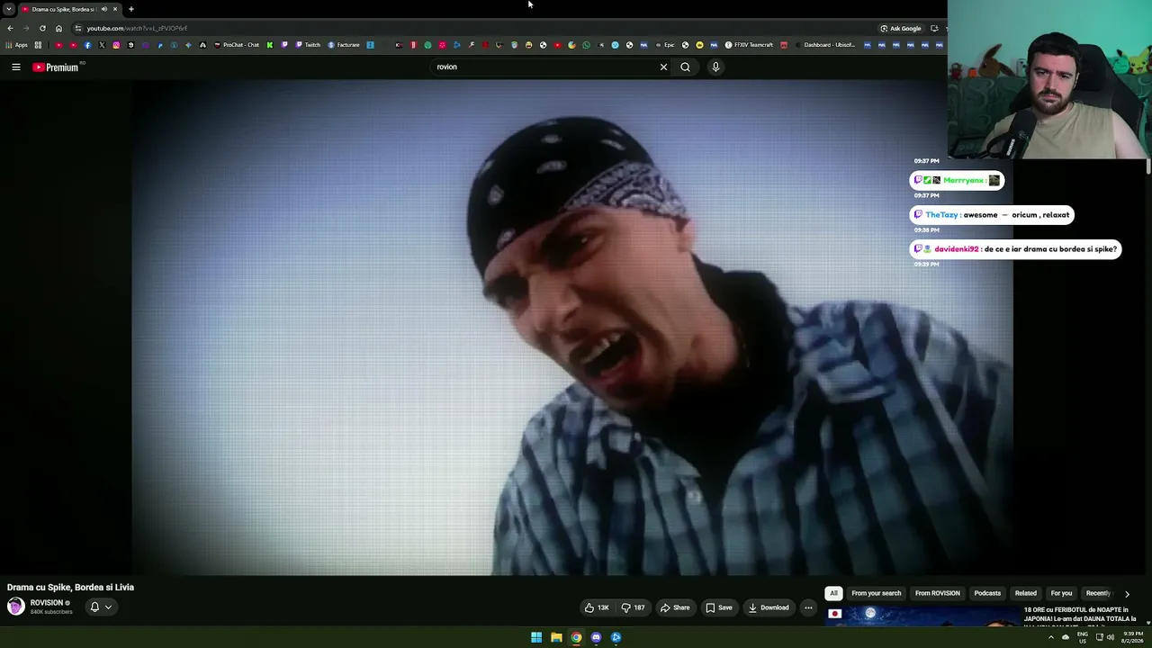
Task: Open the Twitch bookmark
Action: click(x=308, y=45)
